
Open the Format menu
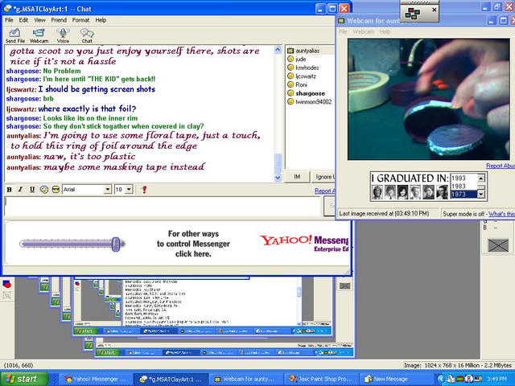80,20
